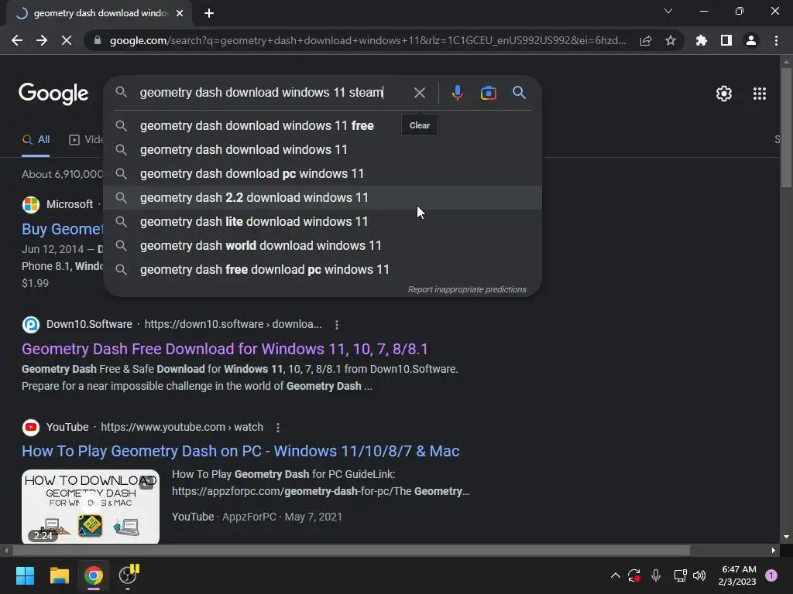The height and width of the screenshot is (594, 793).
Task: Click the vertical page scrollbar thumb
Action: click(x=786, y=126)
